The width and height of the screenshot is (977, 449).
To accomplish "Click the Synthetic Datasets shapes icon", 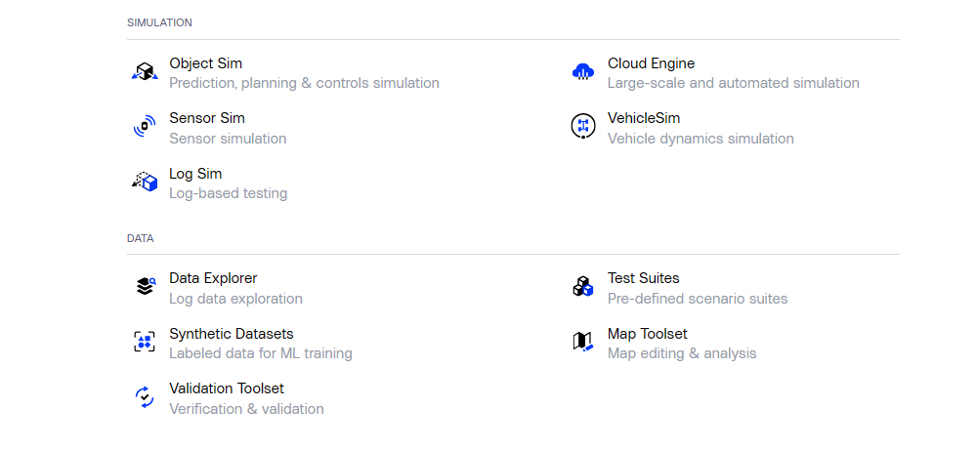I will pyautogui.click(x=145, y=342).
